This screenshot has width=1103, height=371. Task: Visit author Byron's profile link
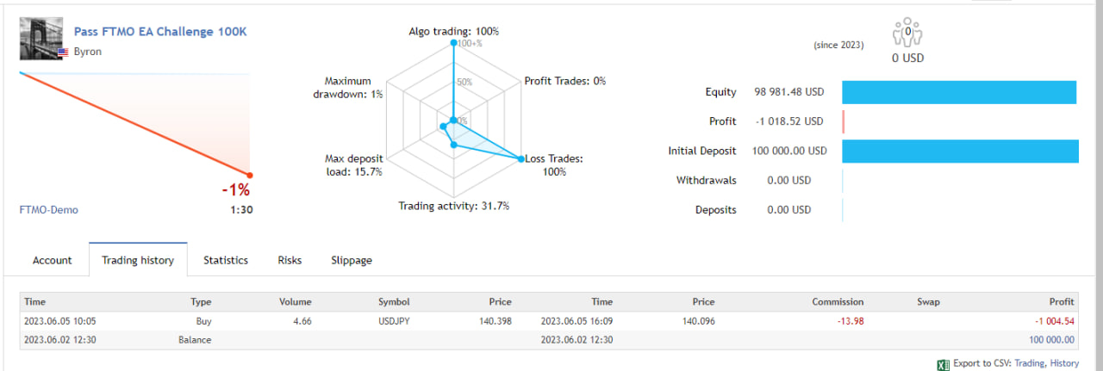tap(87, 52)
